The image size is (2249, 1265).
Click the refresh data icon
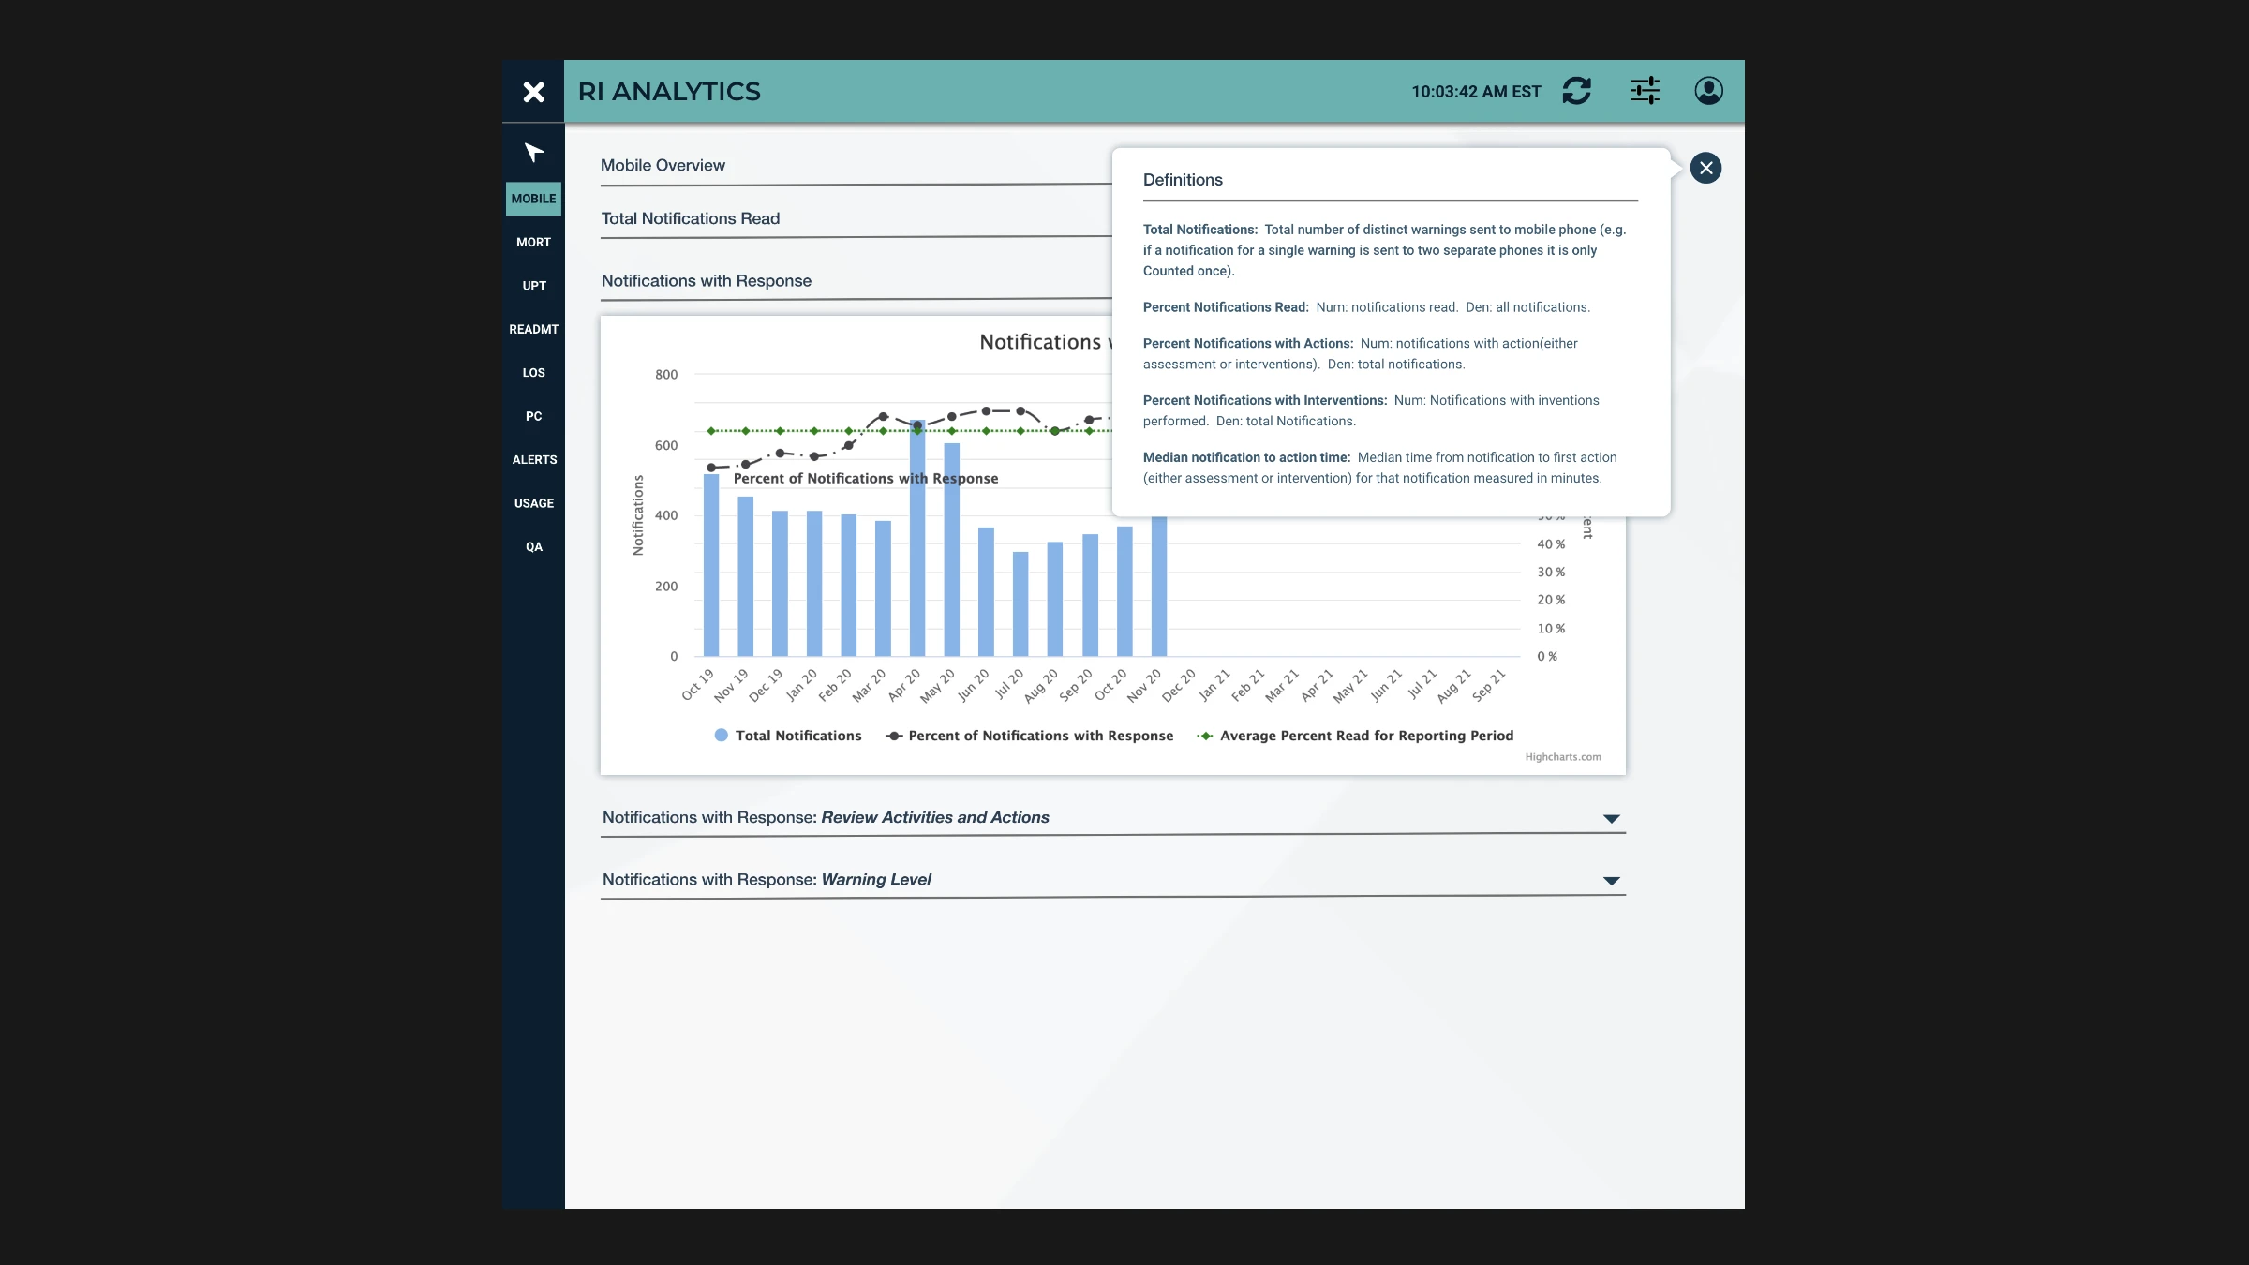[x=1577, y=91]
